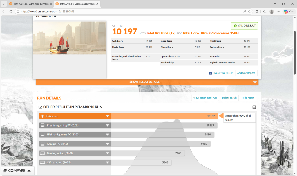This screenshot has height=176, width=297.
Task: Click the user profile avatar icon
Action: pyautogui.click(x=271, y=12)
